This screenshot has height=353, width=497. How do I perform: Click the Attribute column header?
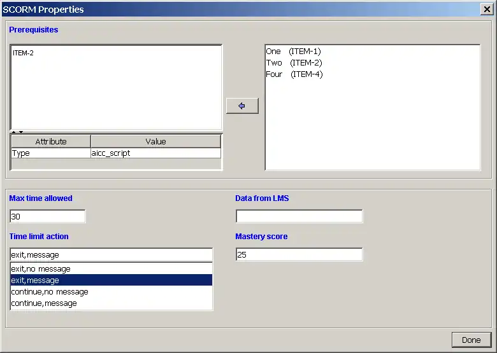[x=51, y=141]
